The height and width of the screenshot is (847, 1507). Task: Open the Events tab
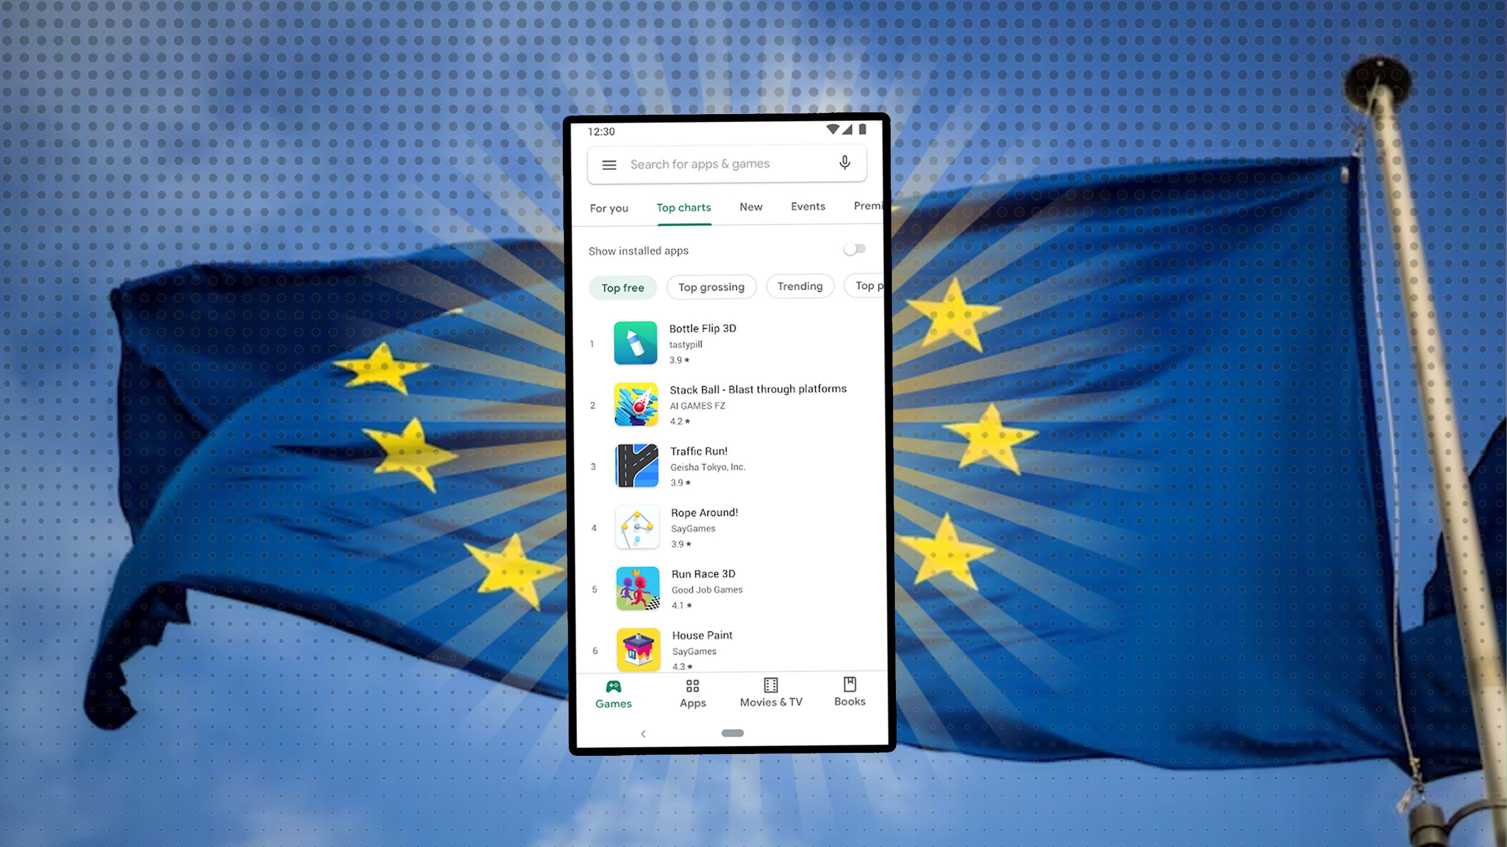point(807,206)
